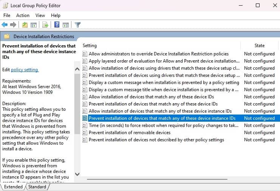Screen dimensions: 280x191
Task: Click icon beside Allow installation matching device instance IDs
Action: pyautogui.click(x=85, y=111)
